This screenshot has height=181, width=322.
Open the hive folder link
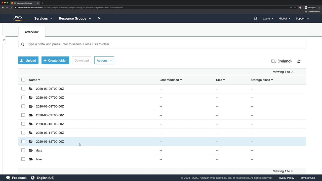click(39, 159)
